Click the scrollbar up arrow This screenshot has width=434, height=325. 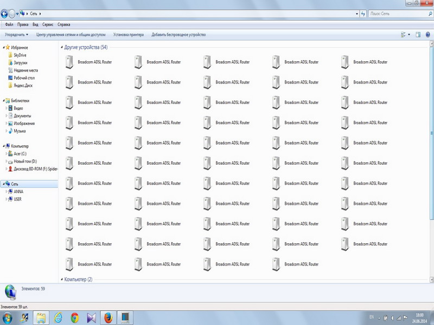431,43
